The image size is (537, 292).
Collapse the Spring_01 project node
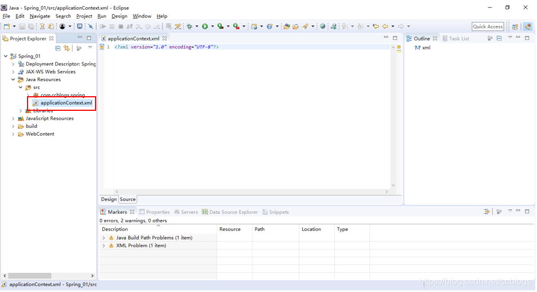point(6,56)
